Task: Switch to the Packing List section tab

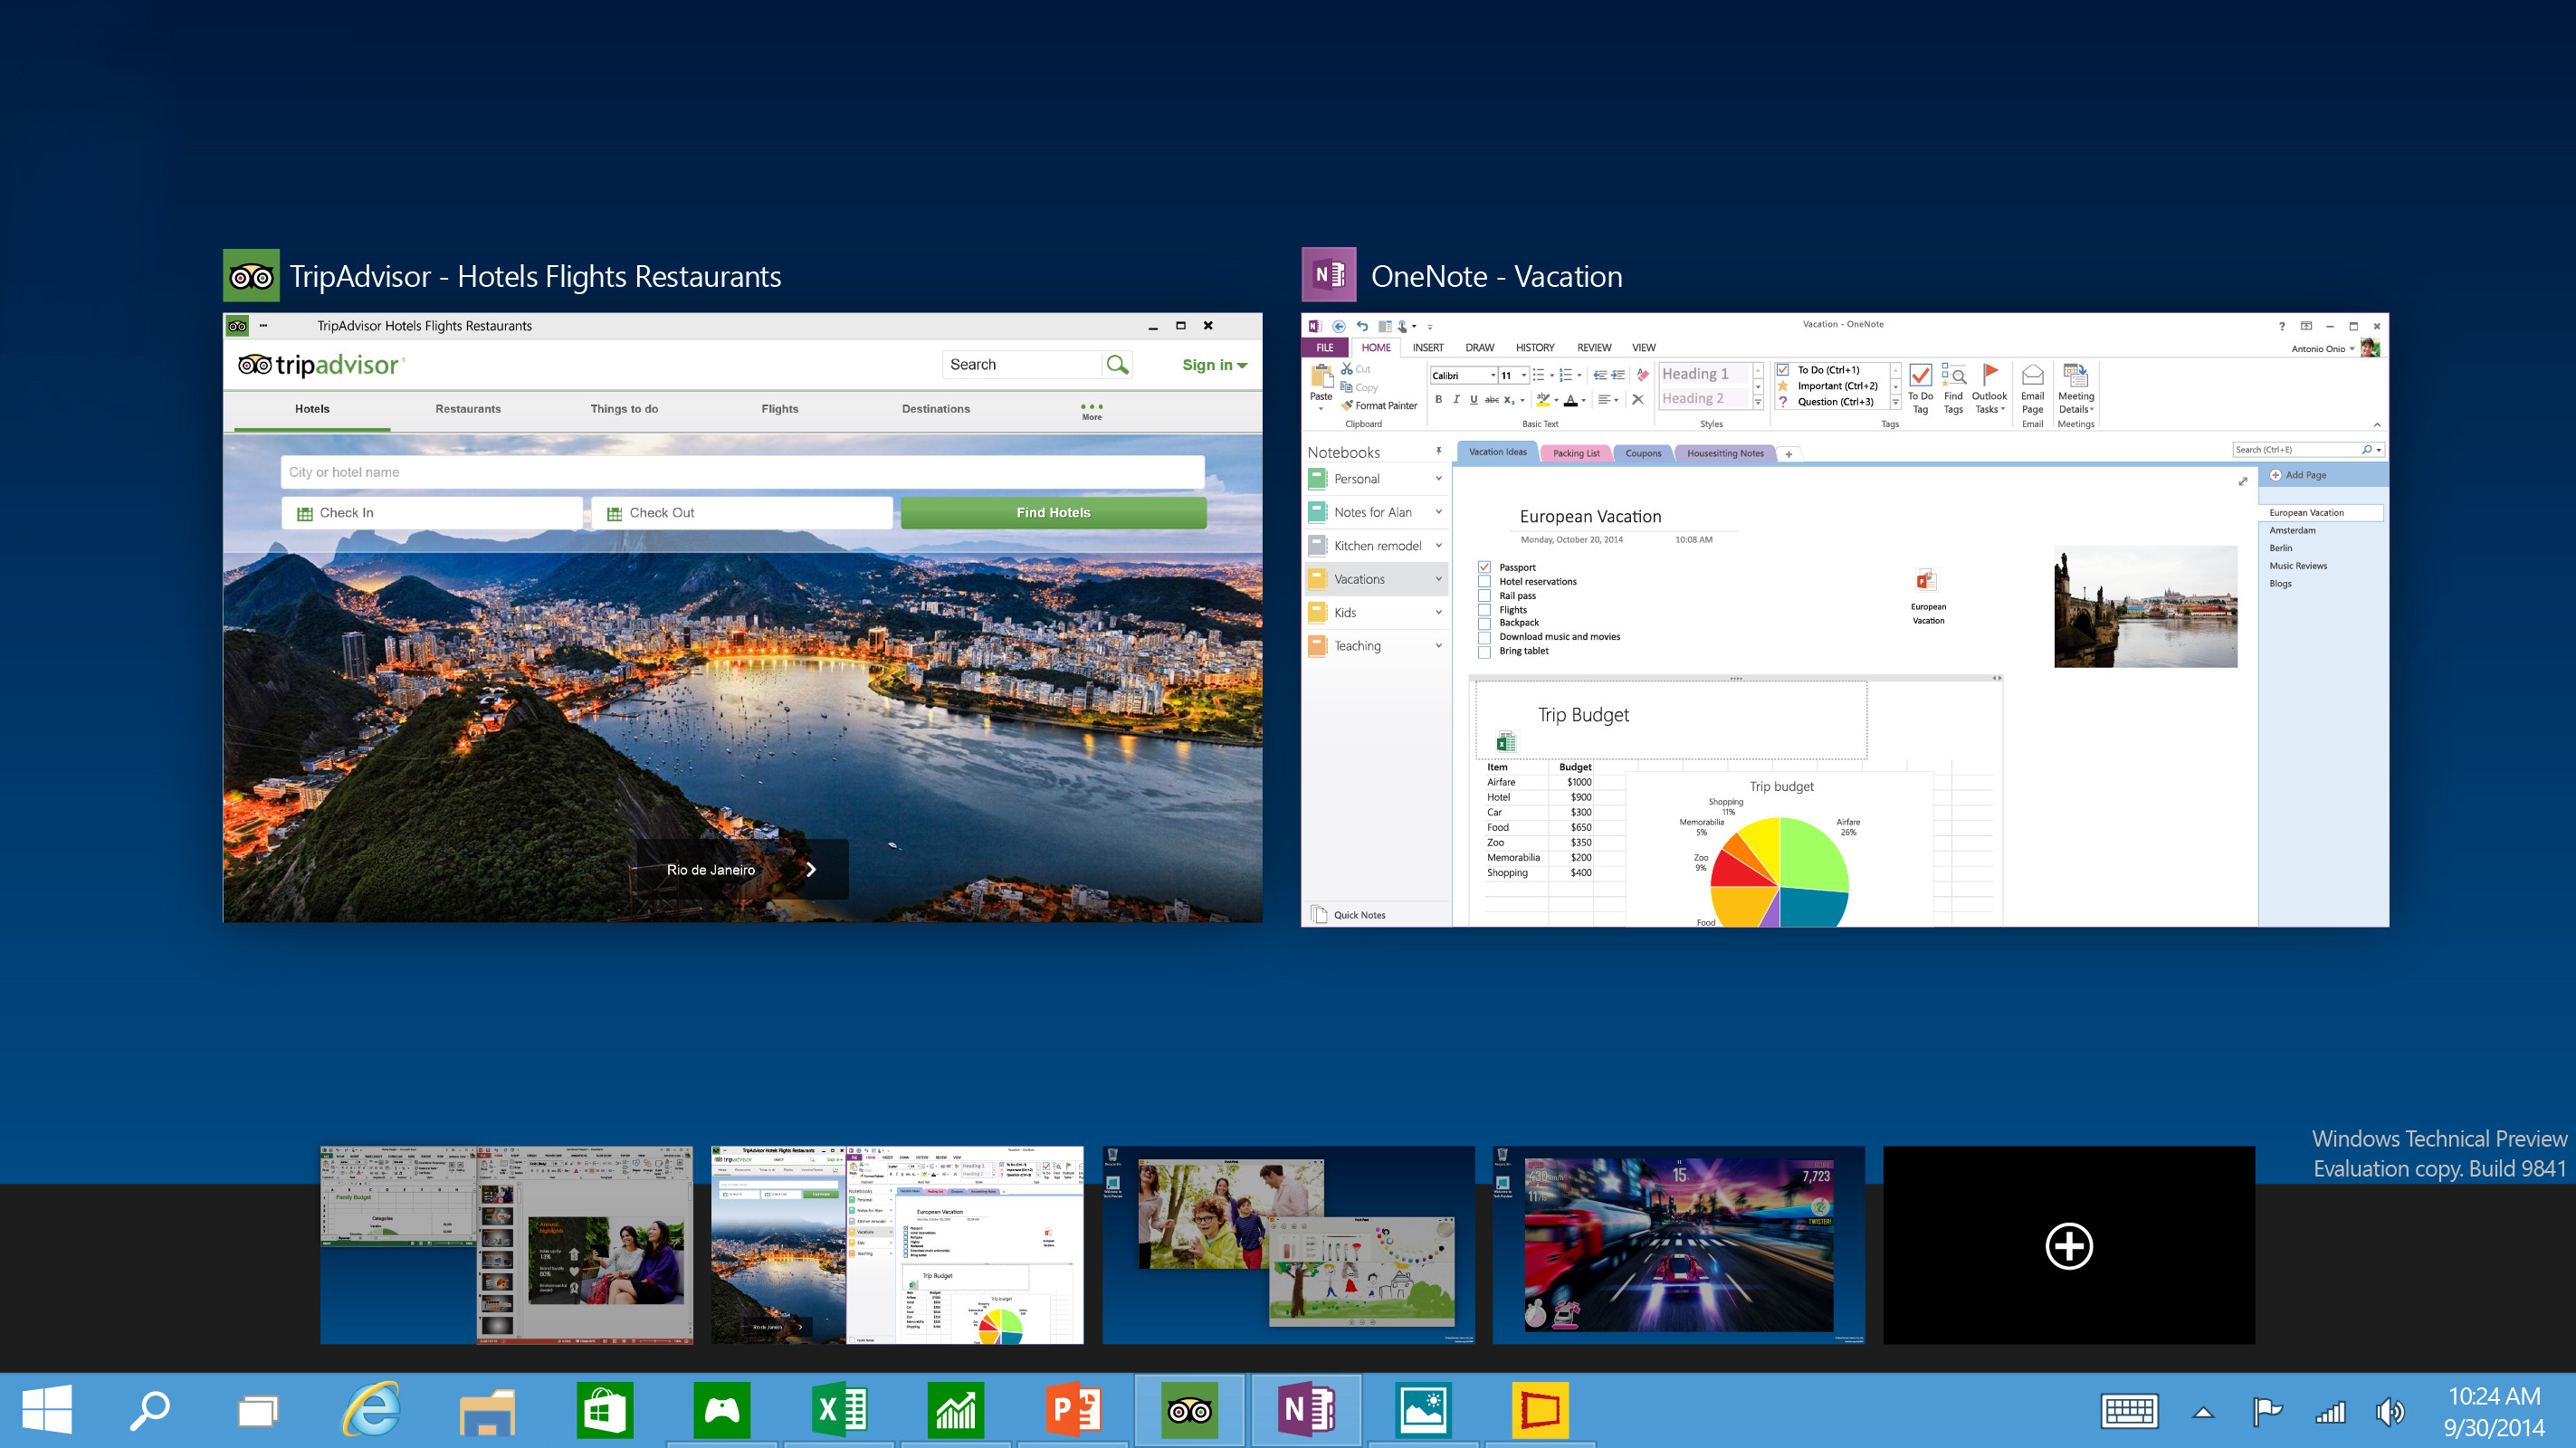Action: pos(1575,453)
